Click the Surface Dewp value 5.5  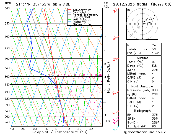click(154, 66)
